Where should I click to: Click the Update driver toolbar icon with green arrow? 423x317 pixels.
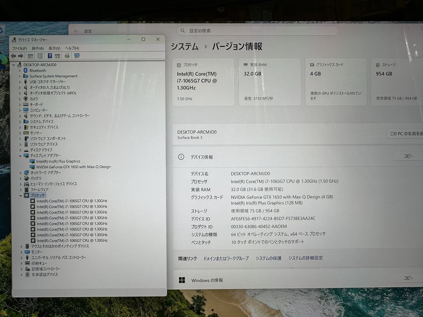(67, 56)
